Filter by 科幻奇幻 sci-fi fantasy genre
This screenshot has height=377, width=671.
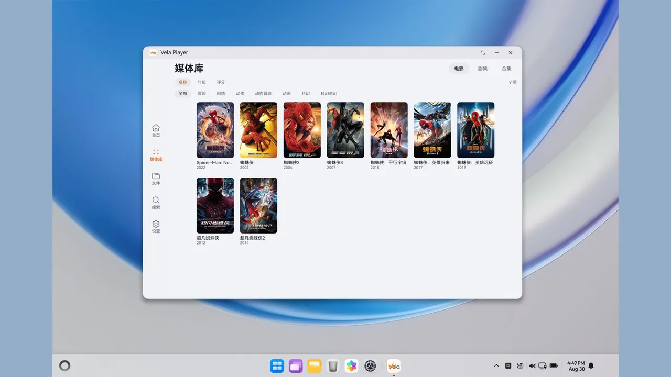[x=329, y=94]
